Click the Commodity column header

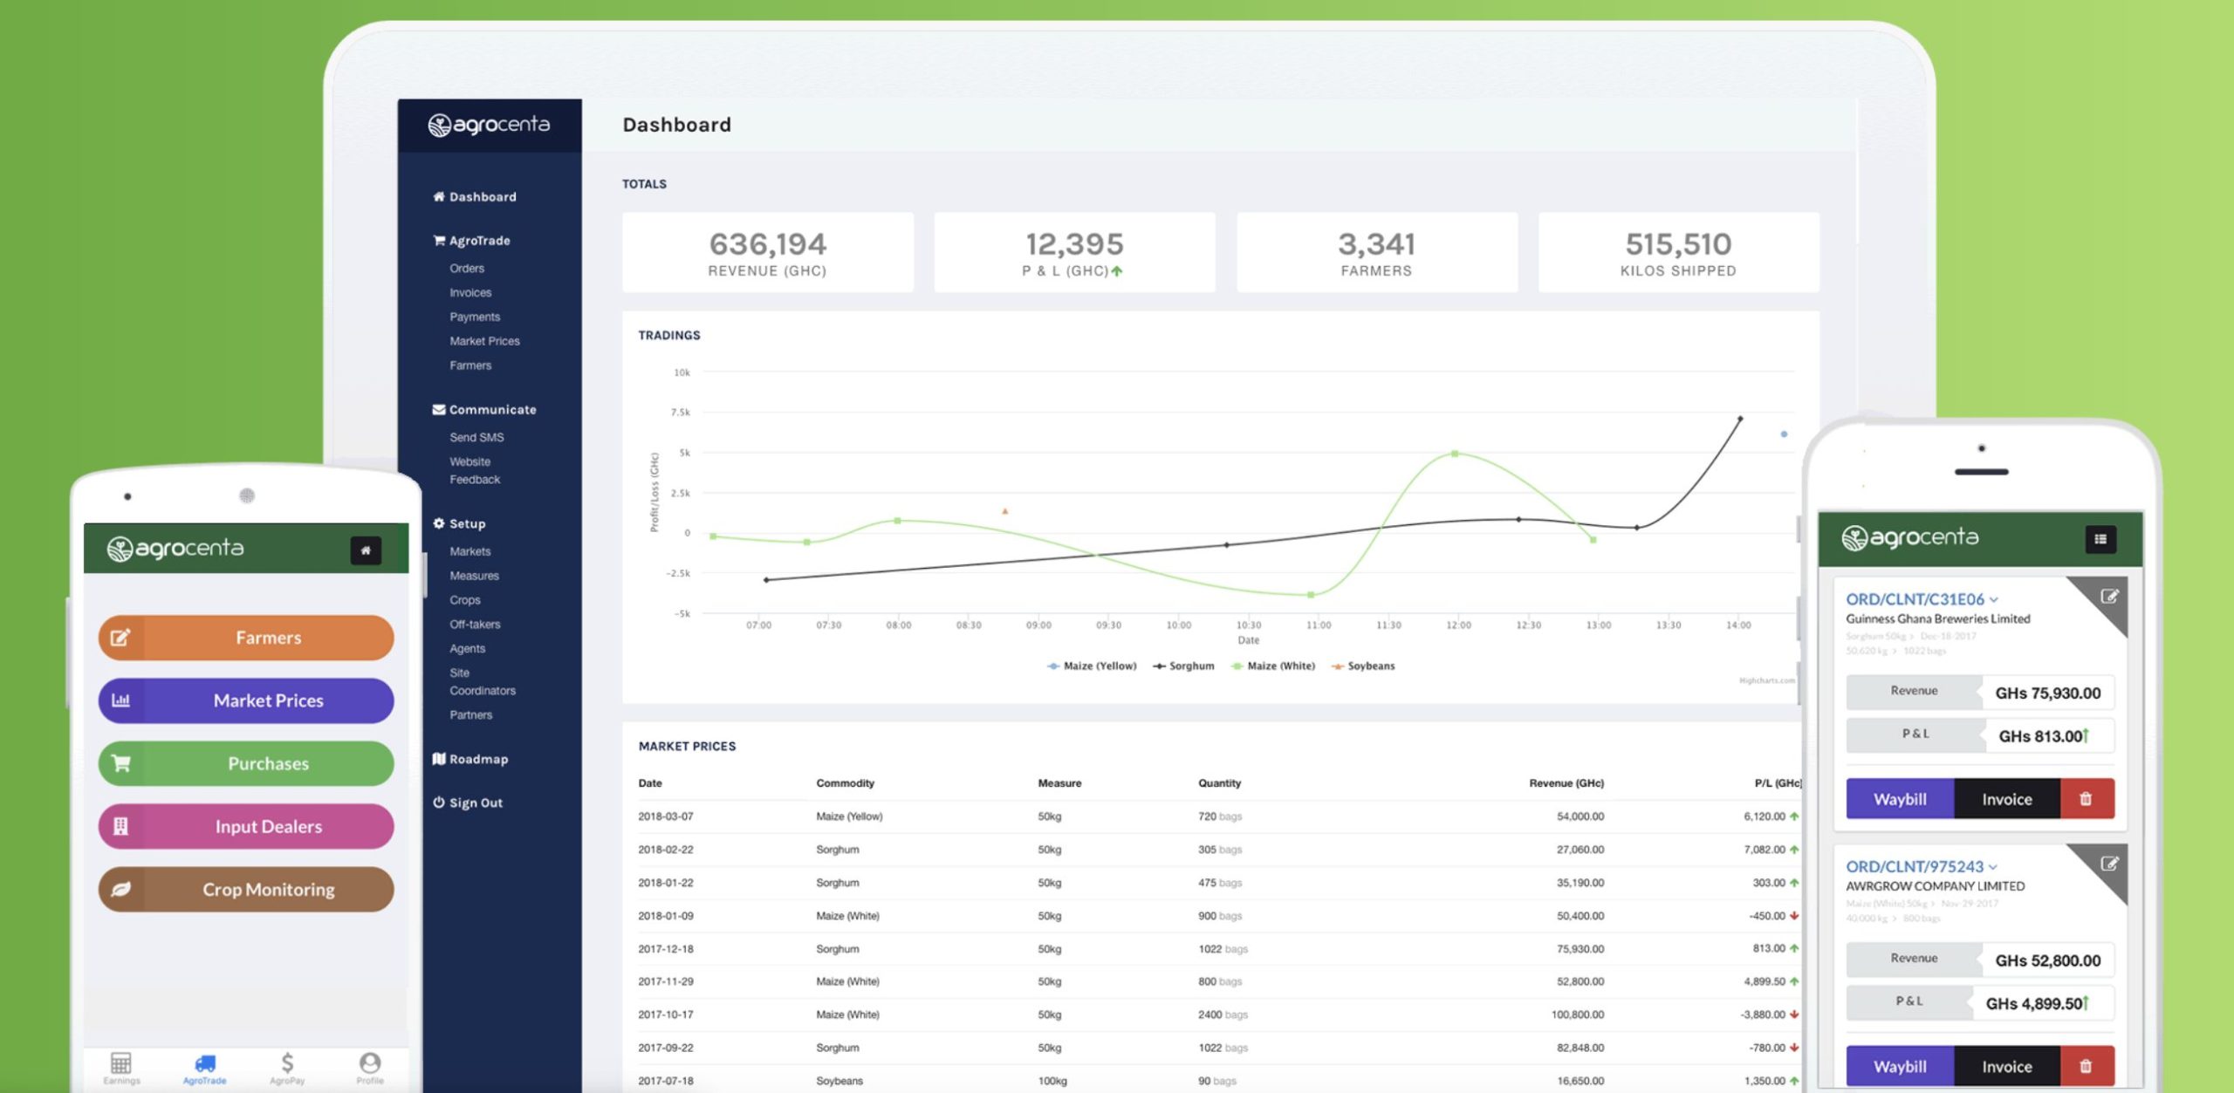click(x=845, y=783)
